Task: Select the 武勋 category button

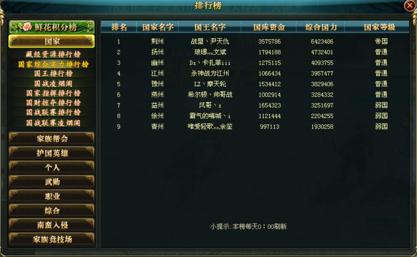Action: (x=52, y=182)
